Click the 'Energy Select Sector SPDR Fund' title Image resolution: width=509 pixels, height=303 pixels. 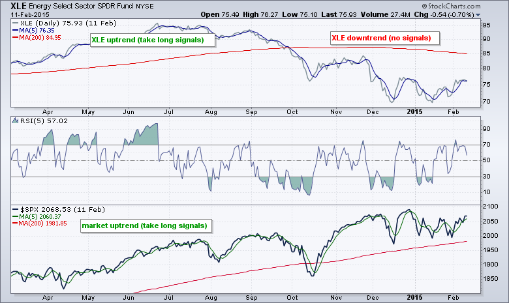tap(81, 6)
